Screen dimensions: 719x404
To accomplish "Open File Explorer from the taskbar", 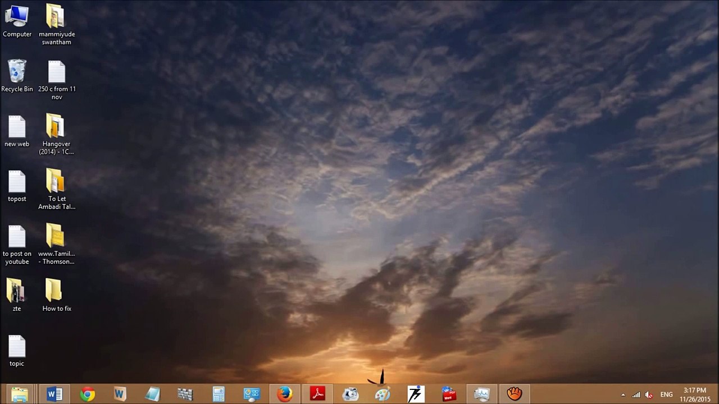I will click(x=20, y=394).
